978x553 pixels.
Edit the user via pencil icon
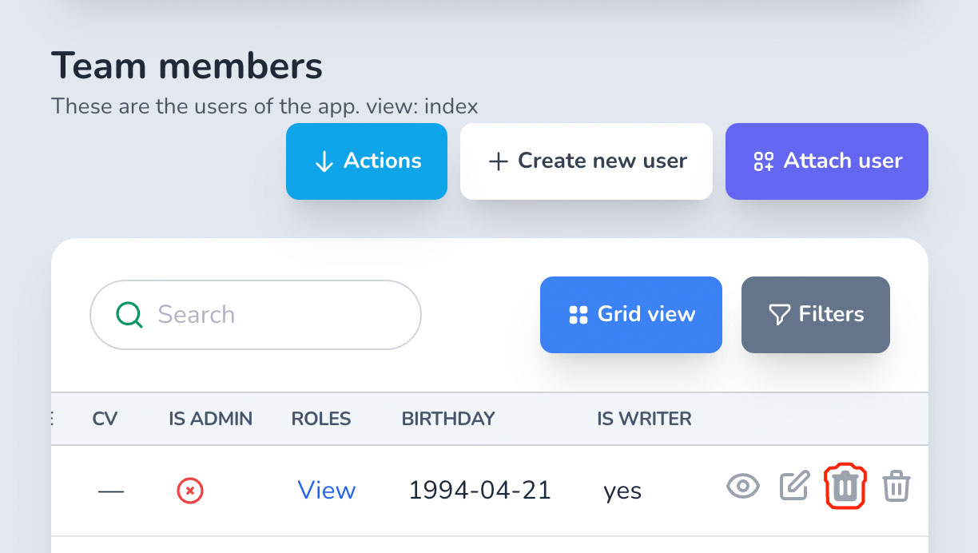tap(794, 486)
